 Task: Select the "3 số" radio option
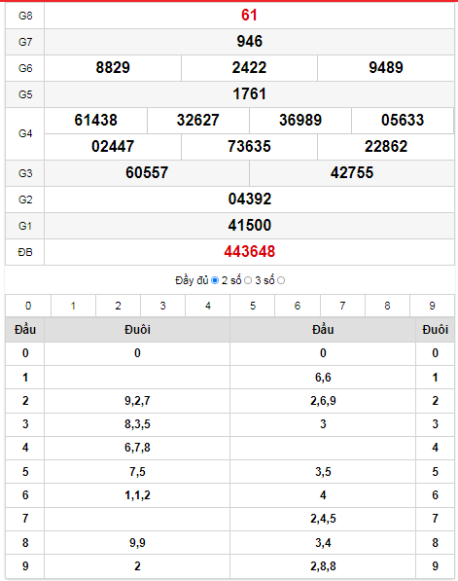[x=281, y=280]
